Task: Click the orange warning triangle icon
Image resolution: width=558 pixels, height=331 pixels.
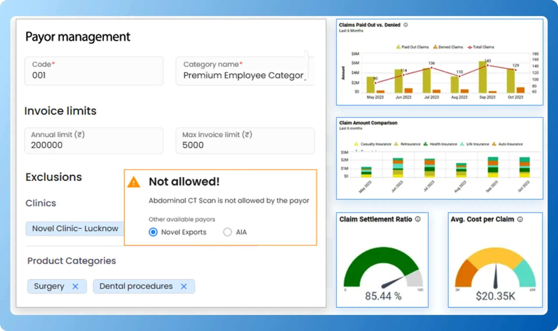Action: [134, 182]
